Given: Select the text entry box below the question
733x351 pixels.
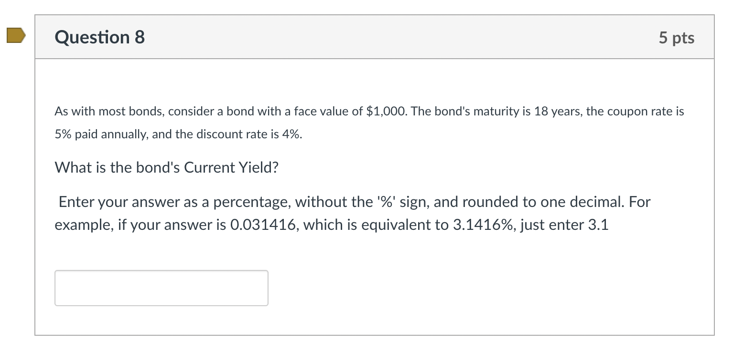Looking at the screenshot, I should coord(161,288).
